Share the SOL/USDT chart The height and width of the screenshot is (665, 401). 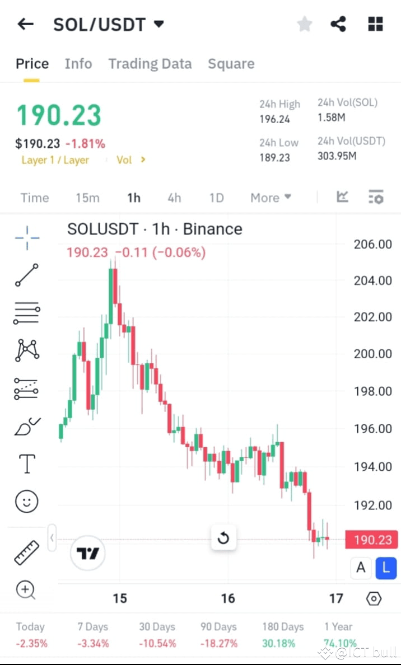pyautogui.click(x=338, y=24)
